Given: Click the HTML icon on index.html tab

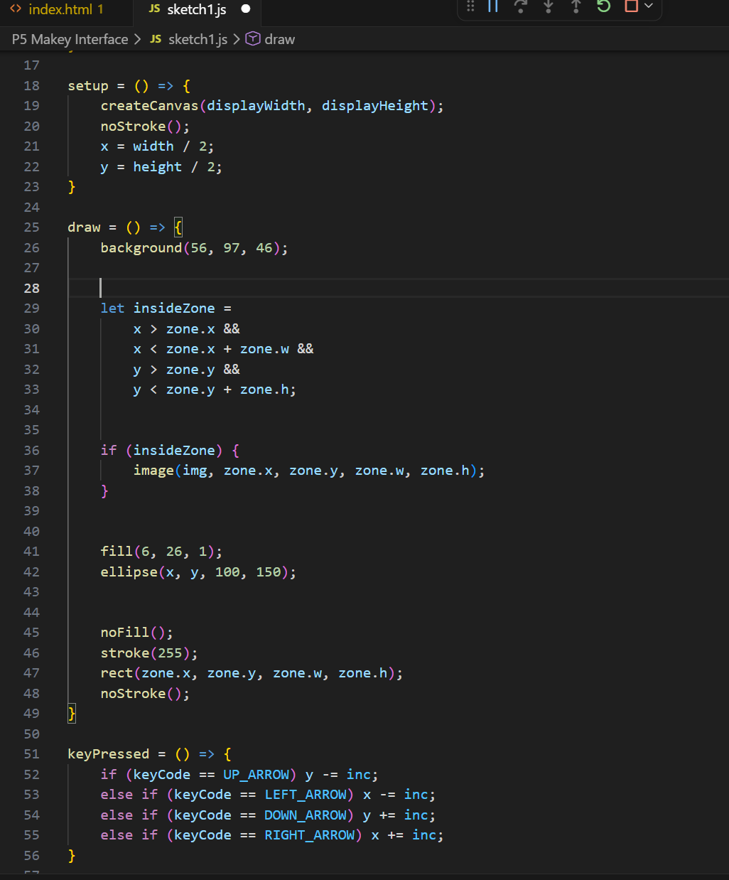Looking at the screenshot, I should [x=16, y=9].
